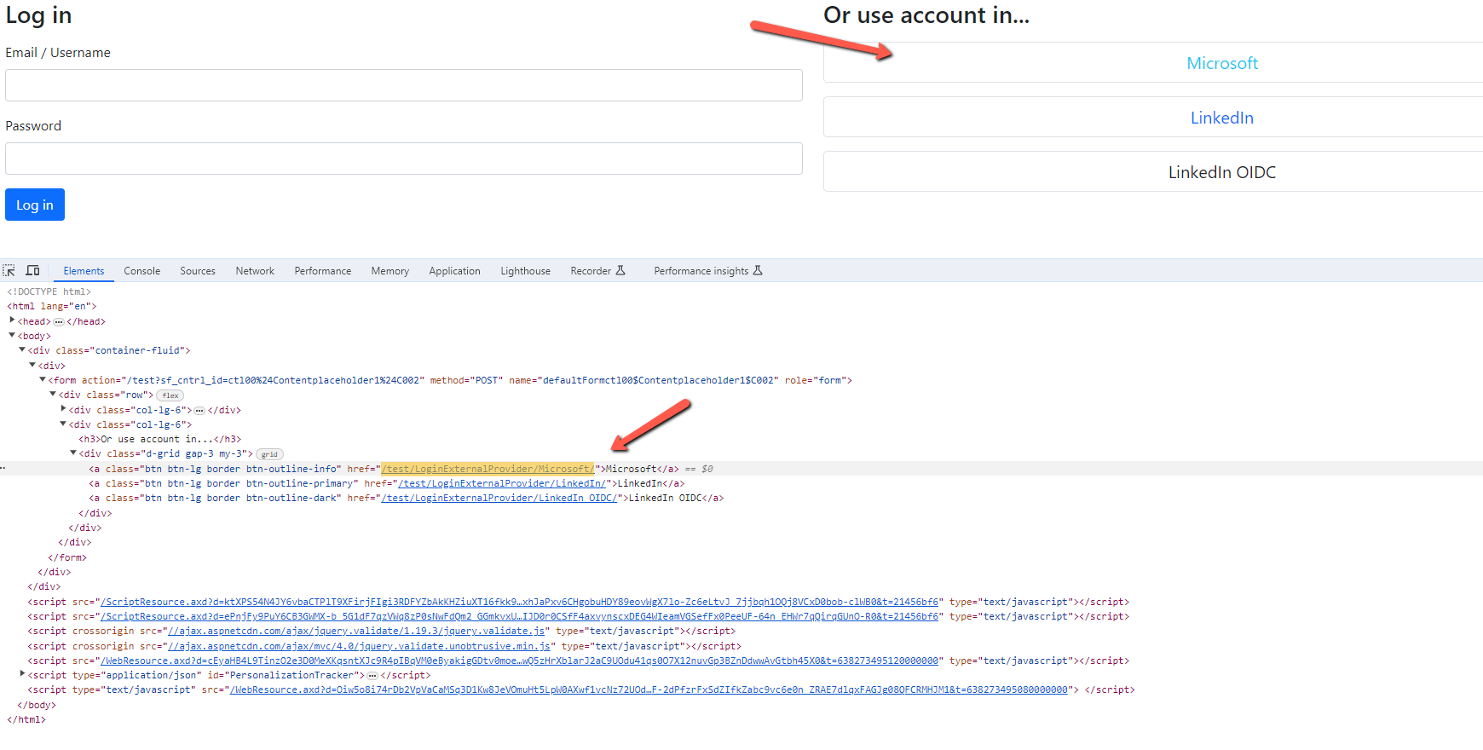The image size is (1483, 750).
Task: Click the flex badge next to div class row
Action: pyautogui.click(x=170, y=395)
